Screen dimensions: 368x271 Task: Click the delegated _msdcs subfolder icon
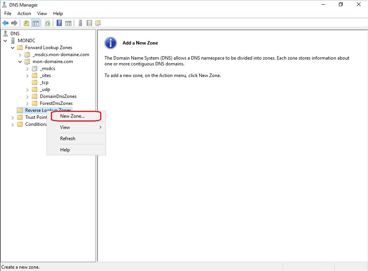coord(35,69)
